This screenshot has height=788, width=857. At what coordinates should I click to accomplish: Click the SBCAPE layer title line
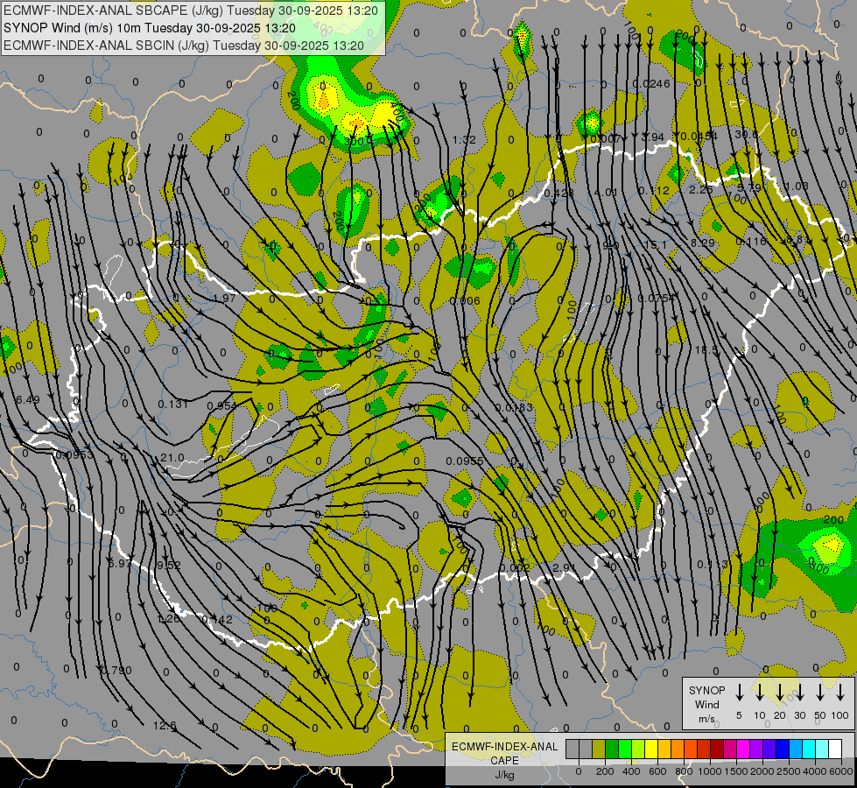tap(192, 11)
